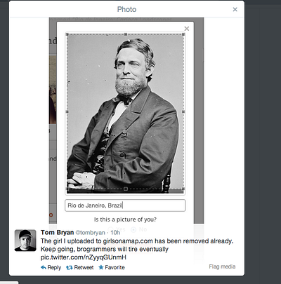
Task: Close the Photo modal with X
Action: [235, 9]
